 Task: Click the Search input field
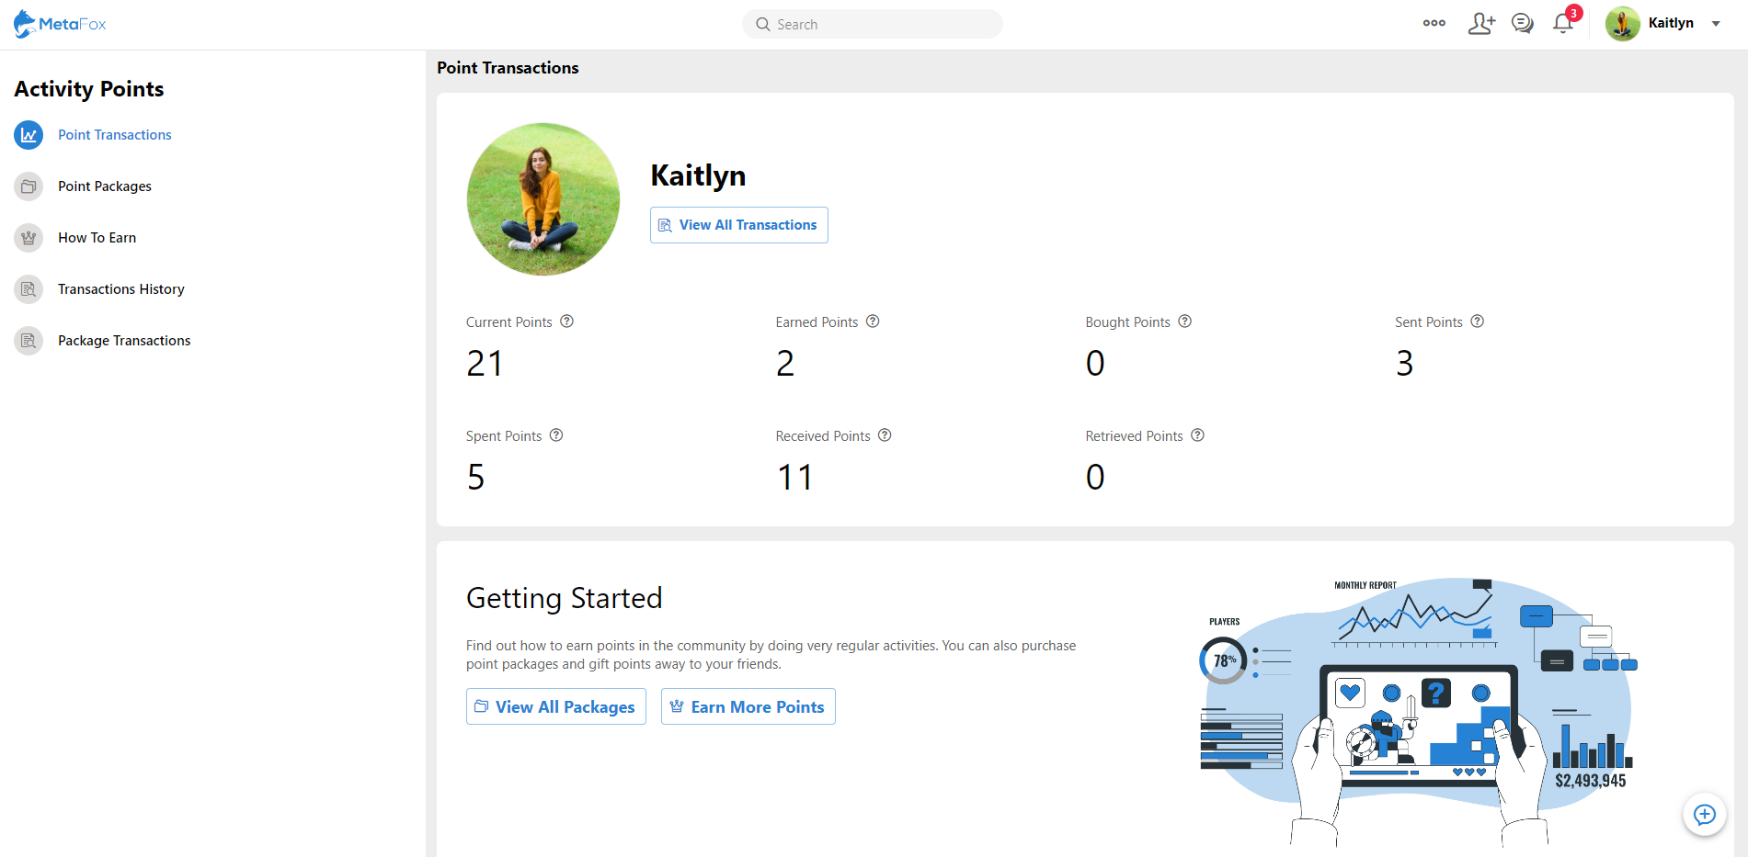coord(872,25)
